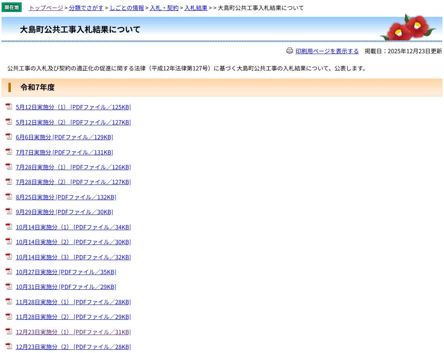Image resolution: width=444 pixels, height=353 pixels.
Task: Go to トップページ in breadcrumb
Action: click(46, 8)
